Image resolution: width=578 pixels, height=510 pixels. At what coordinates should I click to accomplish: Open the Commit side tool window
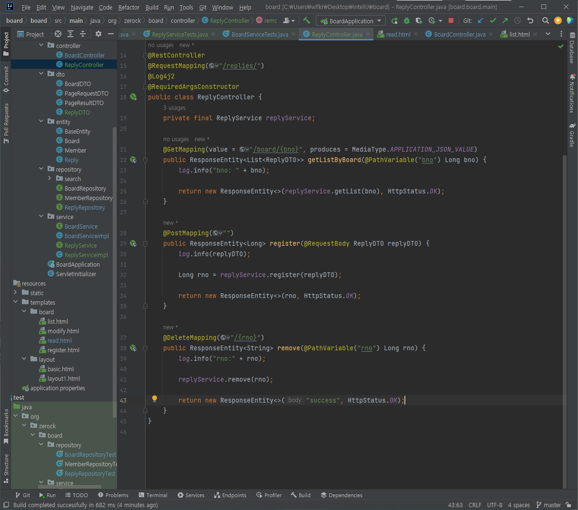pyautogui.click(x=6, y=79)
